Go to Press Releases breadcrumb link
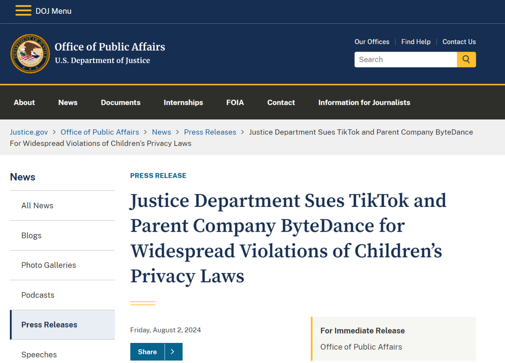The image size is (505, 363). tap(210, 132)
